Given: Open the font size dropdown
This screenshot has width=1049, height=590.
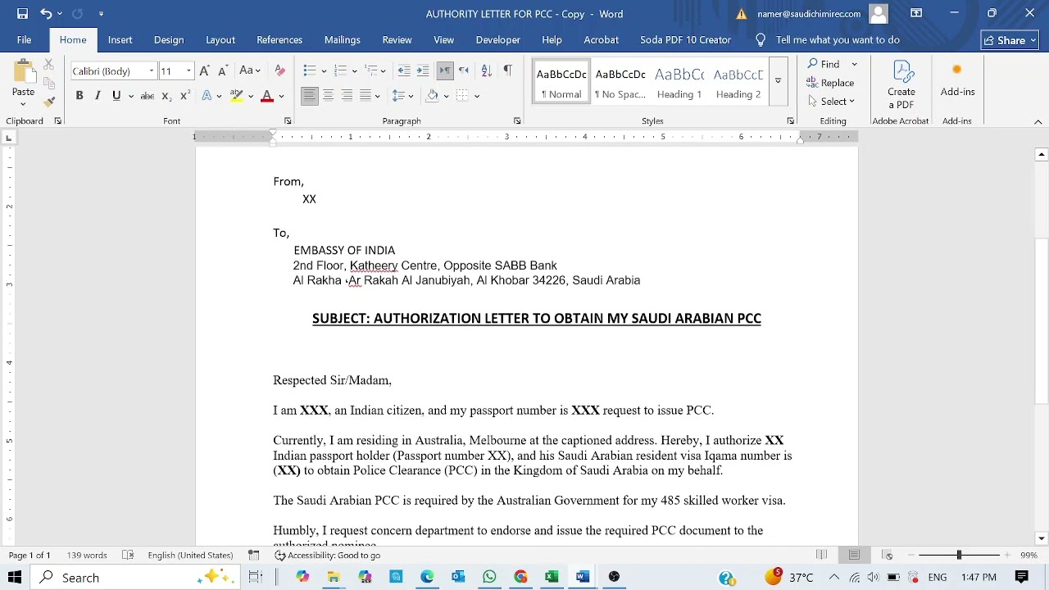Looking at the screenshot, I should tap(188, 71).
